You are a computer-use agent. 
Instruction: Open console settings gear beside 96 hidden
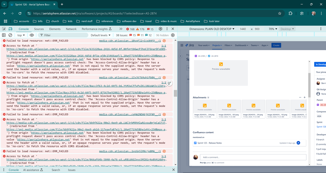pyautogui.click(x=173, y=35)
